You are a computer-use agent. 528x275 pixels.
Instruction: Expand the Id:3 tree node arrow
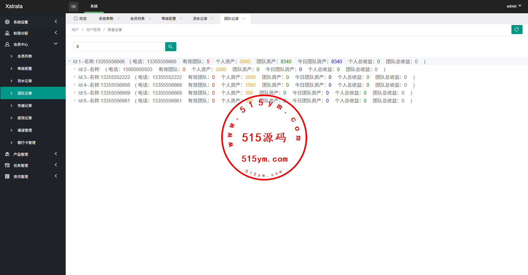(x=75, y=77)
